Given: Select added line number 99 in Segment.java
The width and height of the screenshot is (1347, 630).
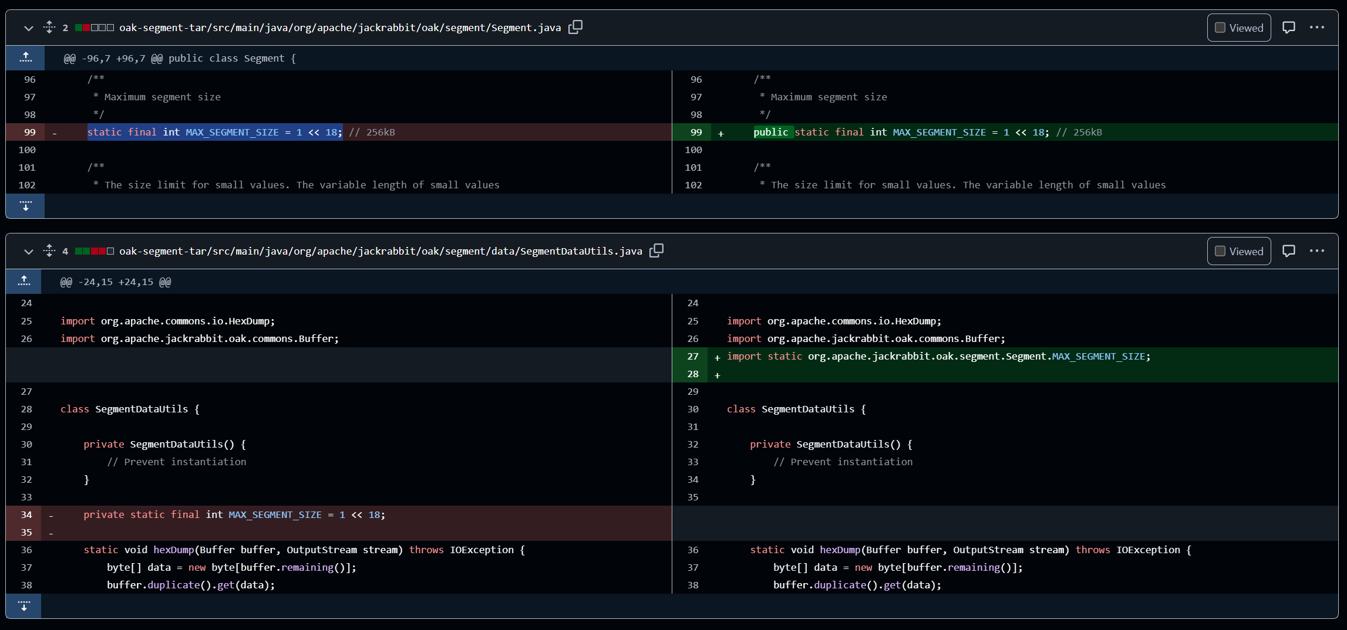Looking at the screenshot, I should point(692,132).
